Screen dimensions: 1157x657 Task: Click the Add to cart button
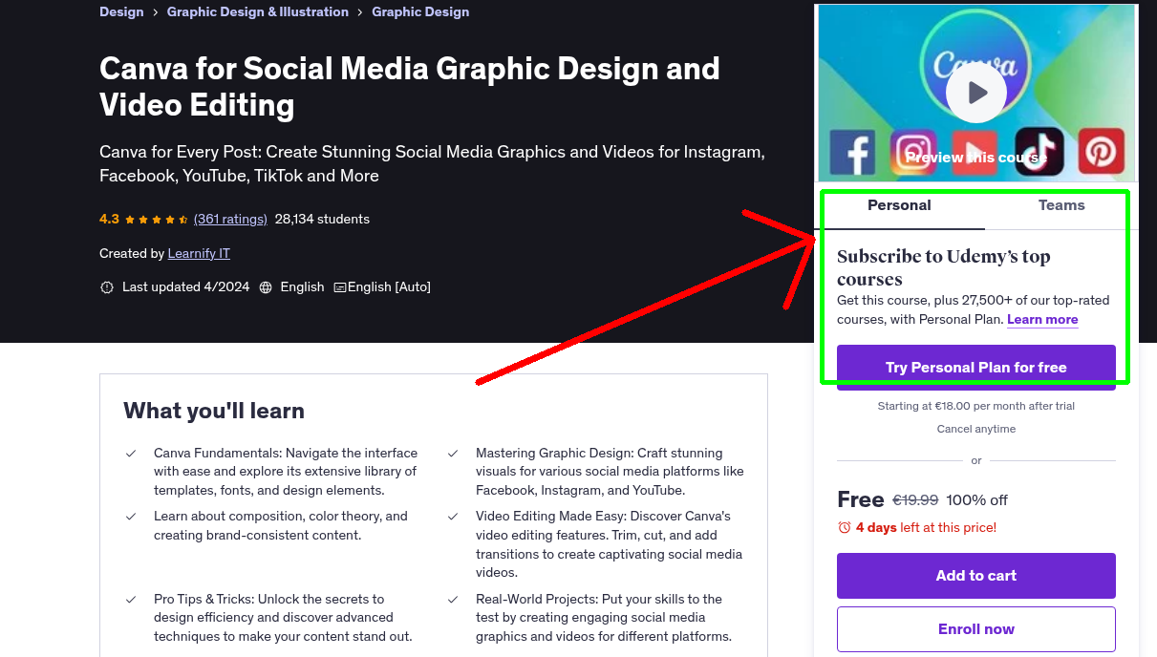click(976, 576)
